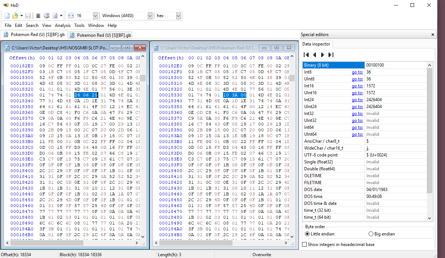Expand the Open icon's dropdown arrow
This screenshot has height=258, width=445.
coord(21,16)
